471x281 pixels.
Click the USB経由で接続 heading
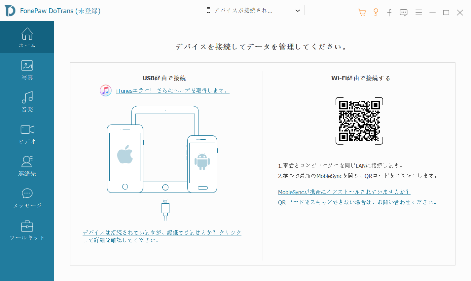[164, 78]
